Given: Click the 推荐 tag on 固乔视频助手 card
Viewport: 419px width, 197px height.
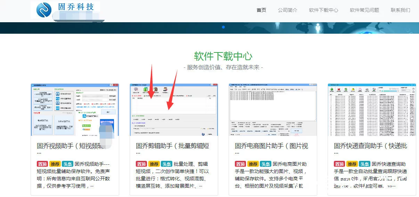Looking at the screenshot, I should pyautogui.click(x=55, y=164).
